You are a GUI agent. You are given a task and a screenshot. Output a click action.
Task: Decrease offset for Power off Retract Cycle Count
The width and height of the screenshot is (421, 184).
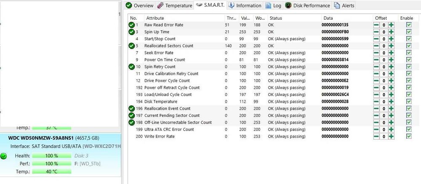click(x=376, y=88)
